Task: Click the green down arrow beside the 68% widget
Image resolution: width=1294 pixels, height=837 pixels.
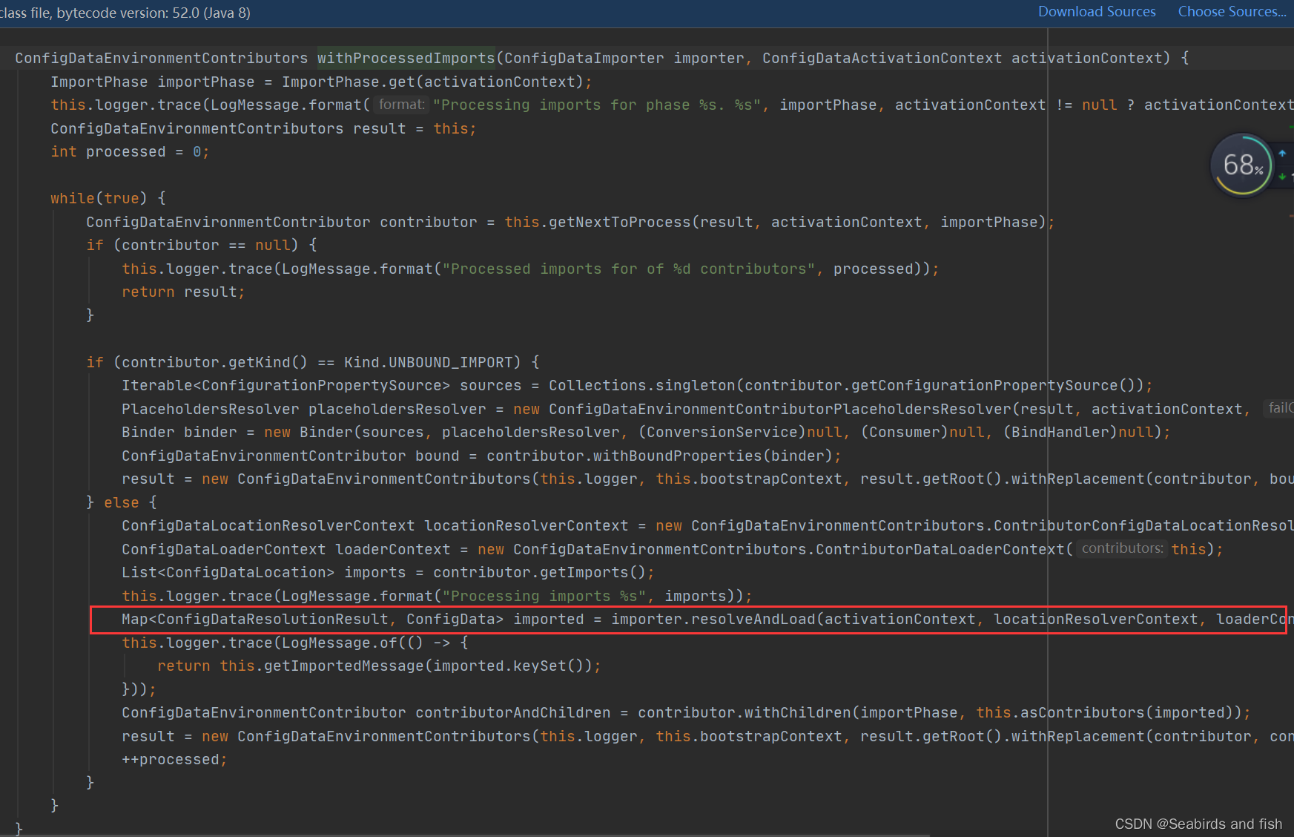Action: point(1282,177)
